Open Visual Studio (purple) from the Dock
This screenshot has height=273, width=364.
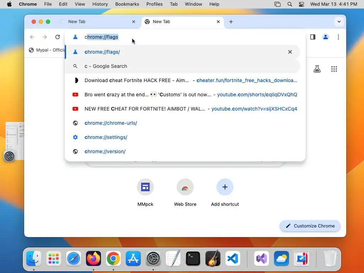pos(262,258)
